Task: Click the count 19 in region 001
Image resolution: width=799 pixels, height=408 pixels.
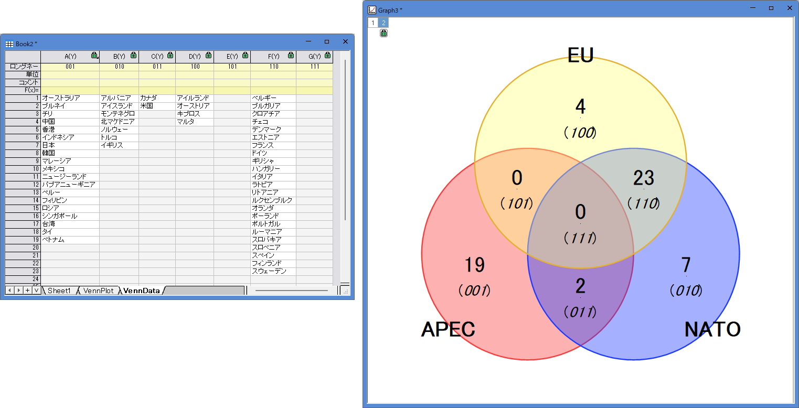Action: [x=475, y=265]
